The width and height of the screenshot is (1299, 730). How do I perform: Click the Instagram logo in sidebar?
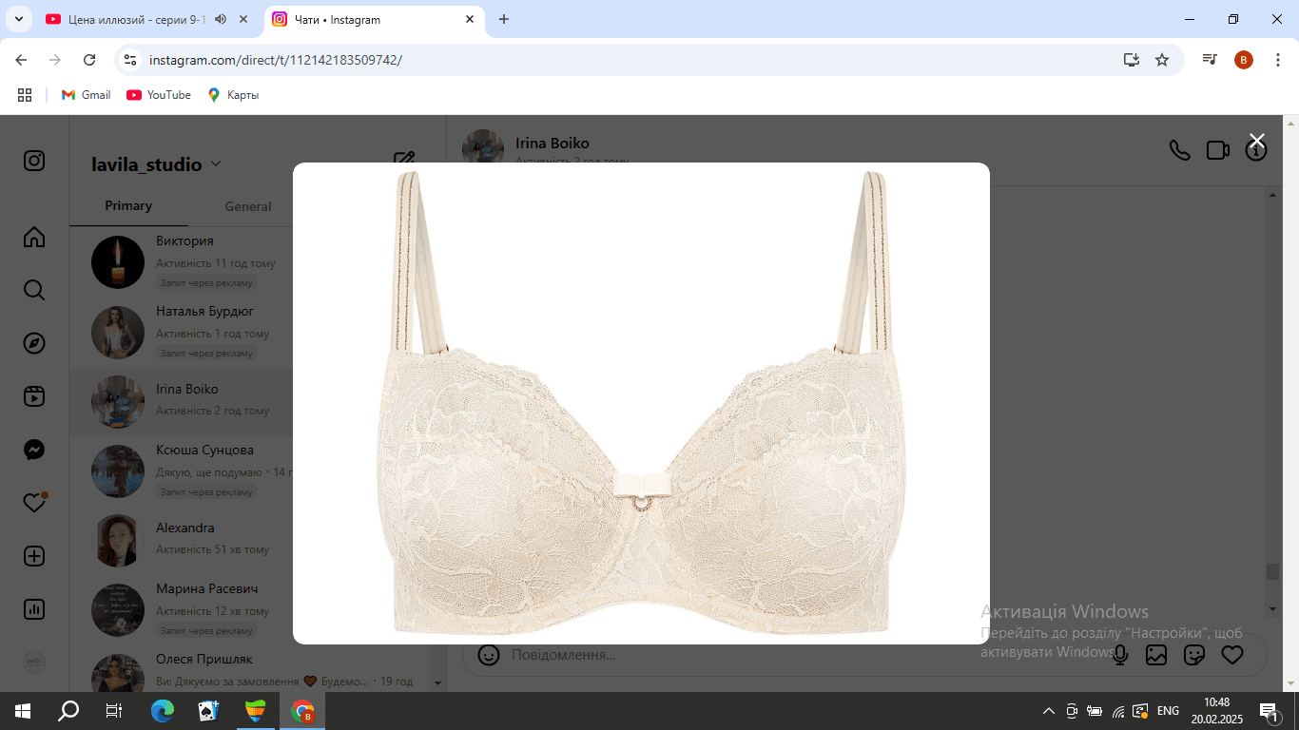pyautogui.click(x=34, y=161)
